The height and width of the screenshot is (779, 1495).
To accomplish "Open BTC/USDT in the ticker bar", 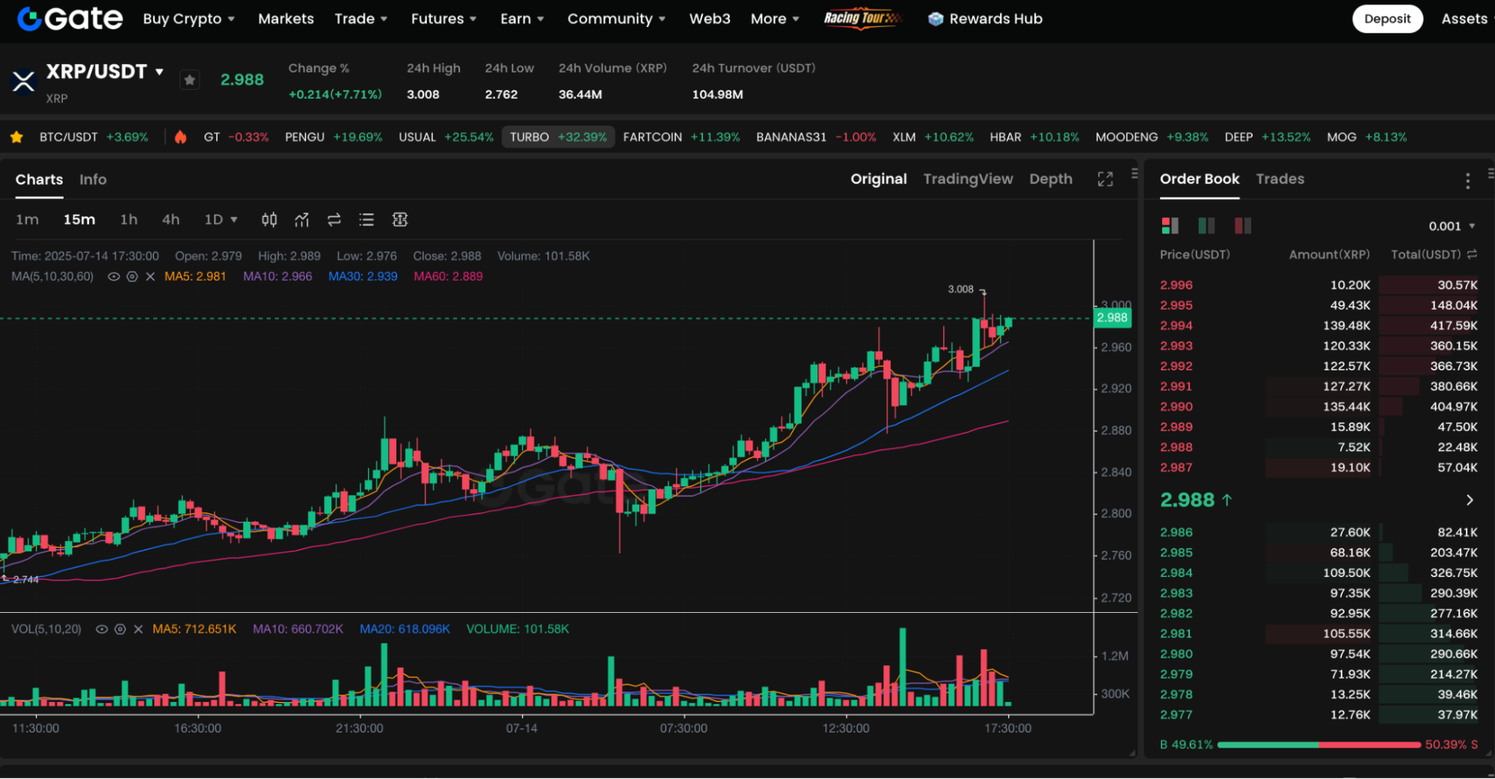I will click(x=93, y=137).
